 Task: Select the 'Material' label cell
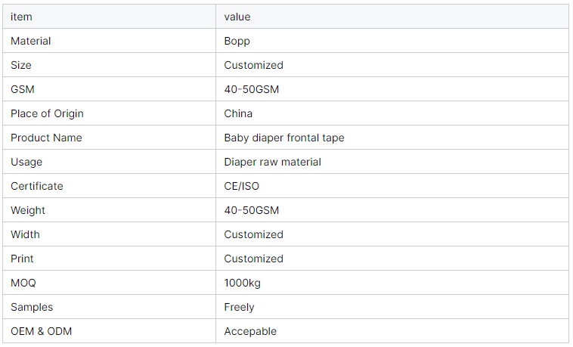tap(31, 41)
